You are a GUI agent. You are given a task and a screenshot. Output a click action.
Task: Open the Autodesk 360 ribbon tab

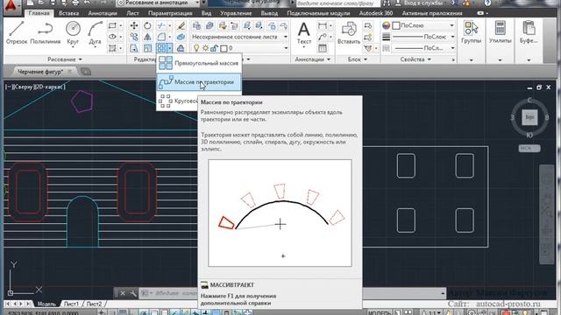point(376,13)
